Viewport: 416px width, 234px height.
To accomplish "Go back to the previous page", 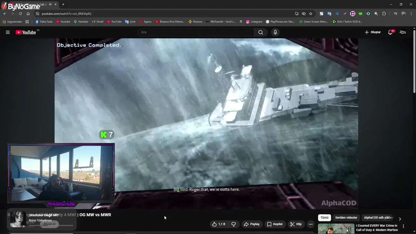I will (5, 14).
